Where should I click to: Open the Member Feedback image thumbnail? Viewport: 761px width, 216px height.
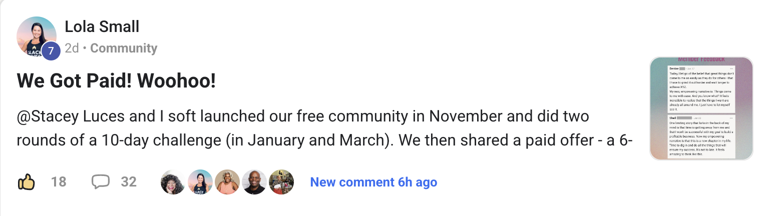[701, 108]
